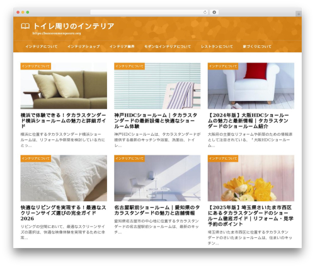Click excerpt starting リビングの空間において
This screenshot has height=267, width=315.
(x=62, y=232)
